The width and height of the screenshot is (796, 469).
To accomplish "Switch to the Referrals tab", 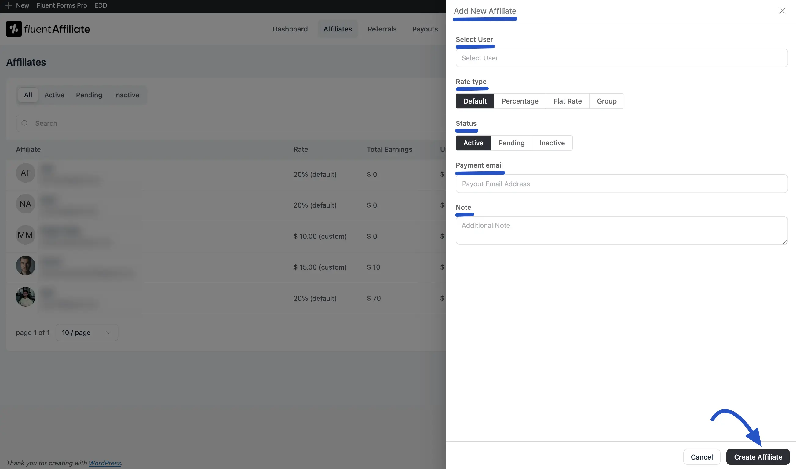I will pyautogui.click(x=382, y=29).
